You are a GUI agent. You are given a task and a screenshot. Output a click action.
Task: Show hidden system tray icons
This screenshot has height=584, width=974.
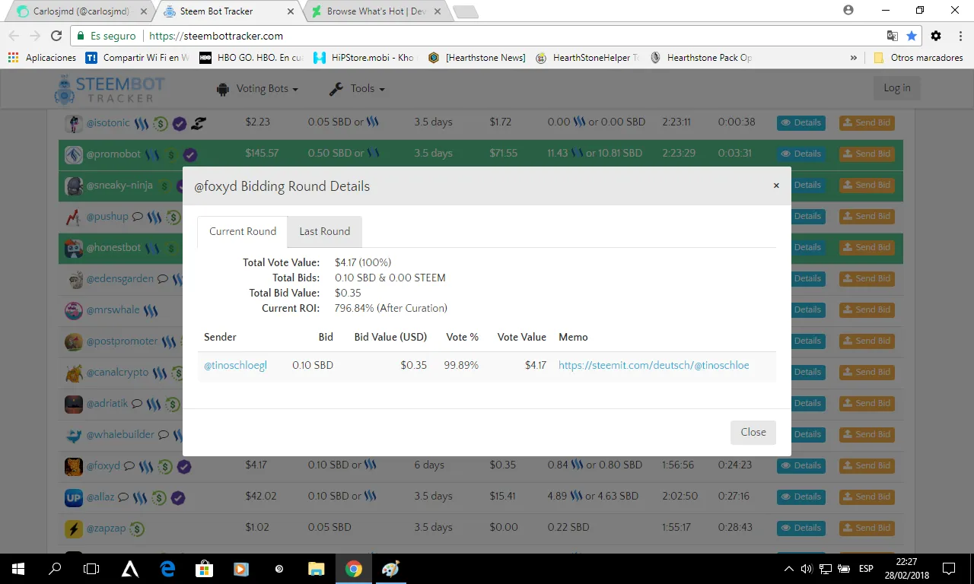point(788,569)
